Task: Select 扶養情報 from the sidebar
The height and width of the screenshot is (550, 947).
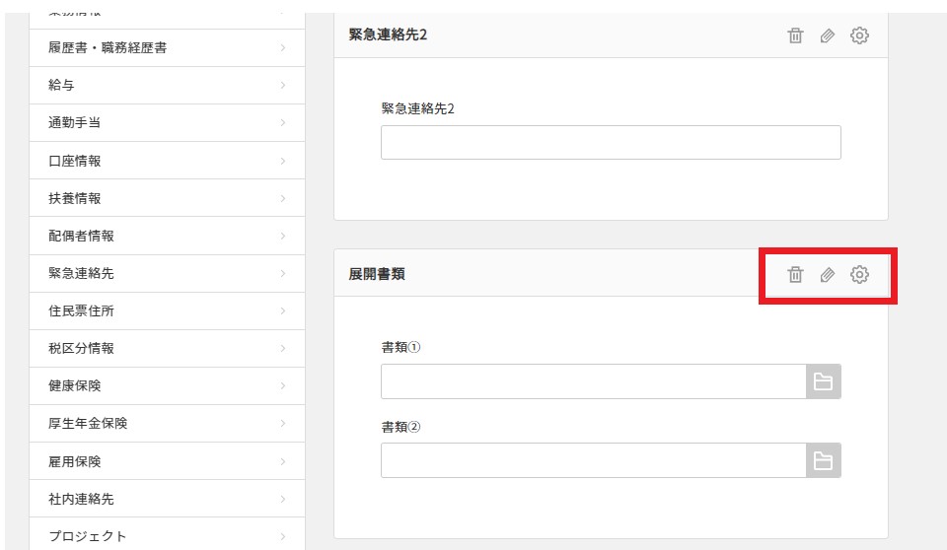Action: coord(75,198)
